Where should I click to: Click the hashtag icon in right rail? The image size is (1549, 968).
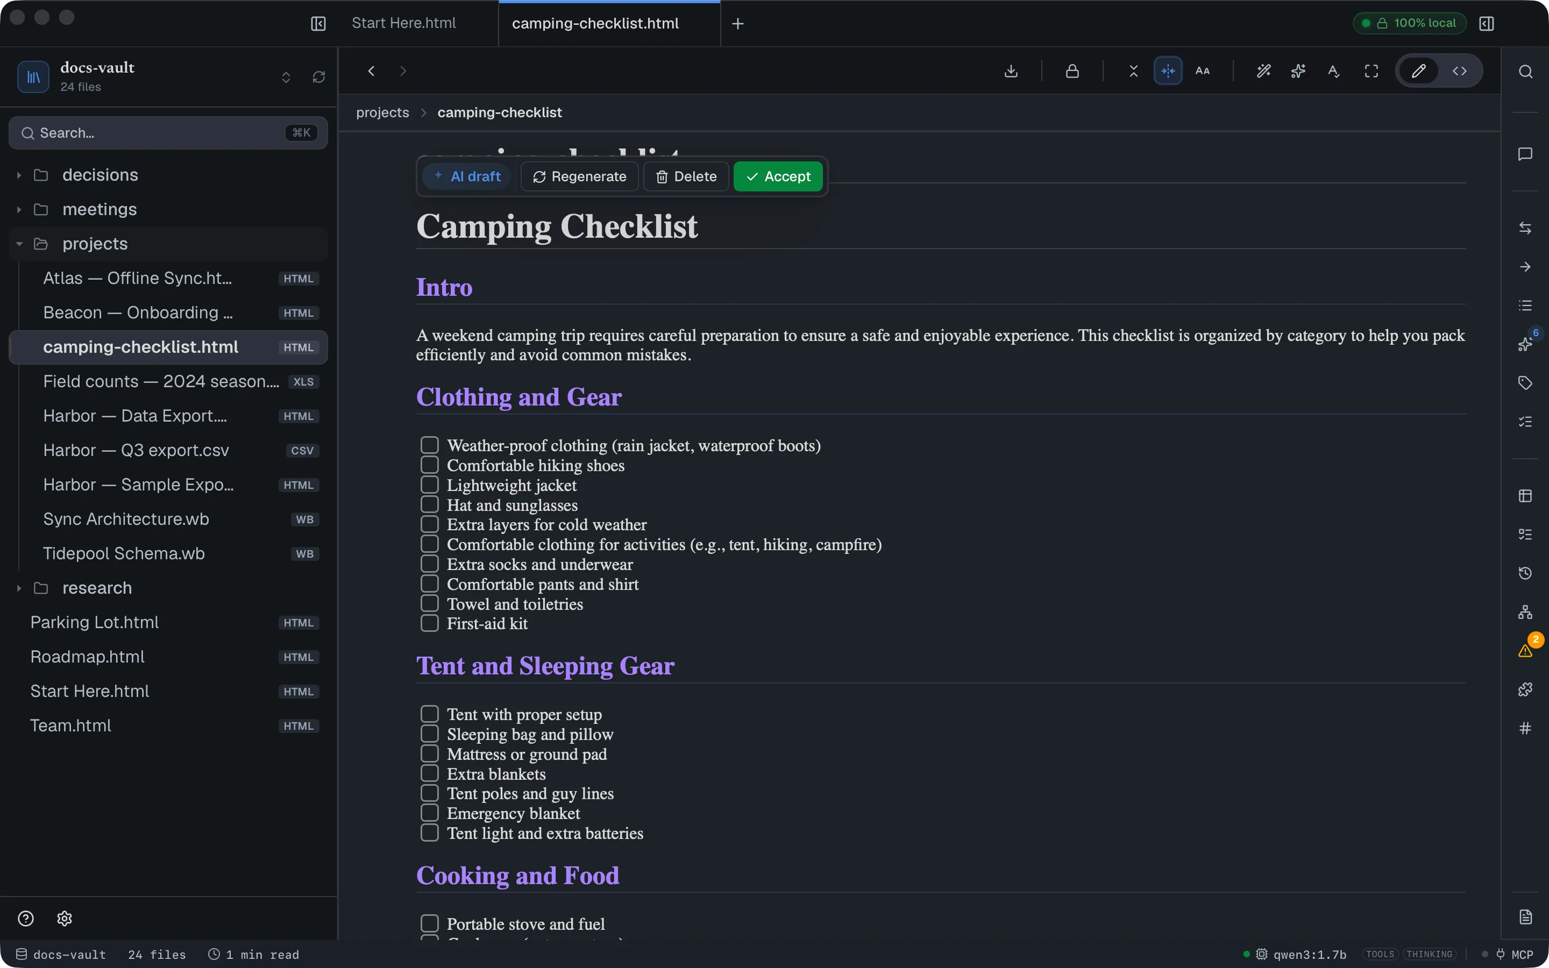pyautogui.click(x=1525, y=728)
